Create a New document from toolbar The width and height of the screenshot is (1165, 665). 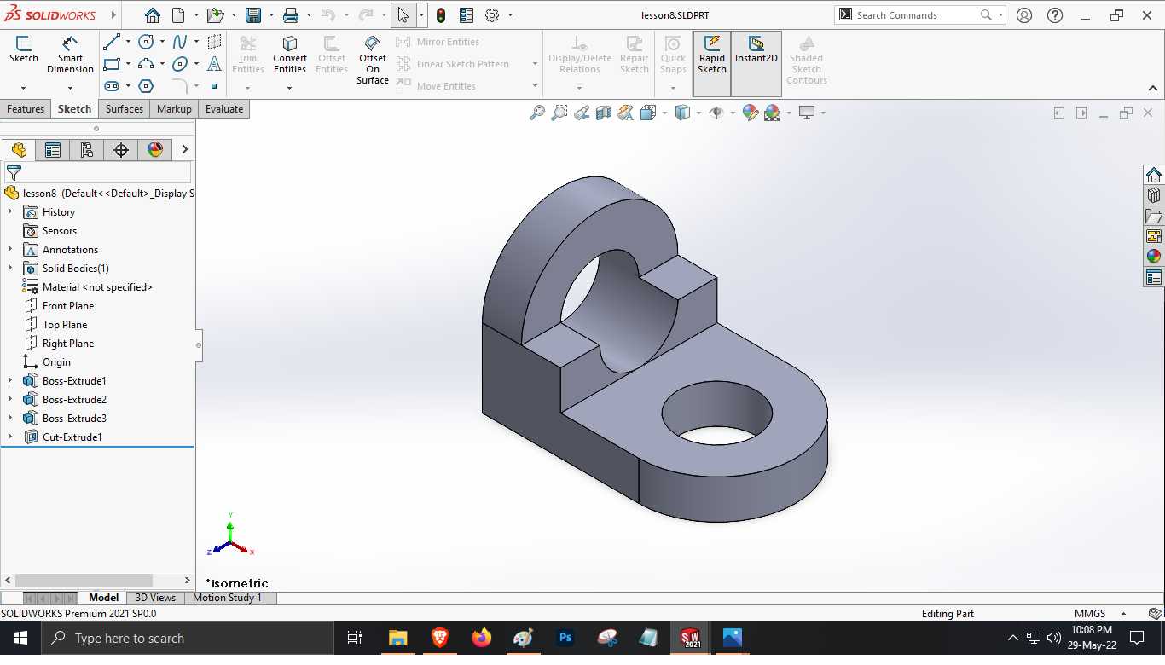(x=178, y=15)
